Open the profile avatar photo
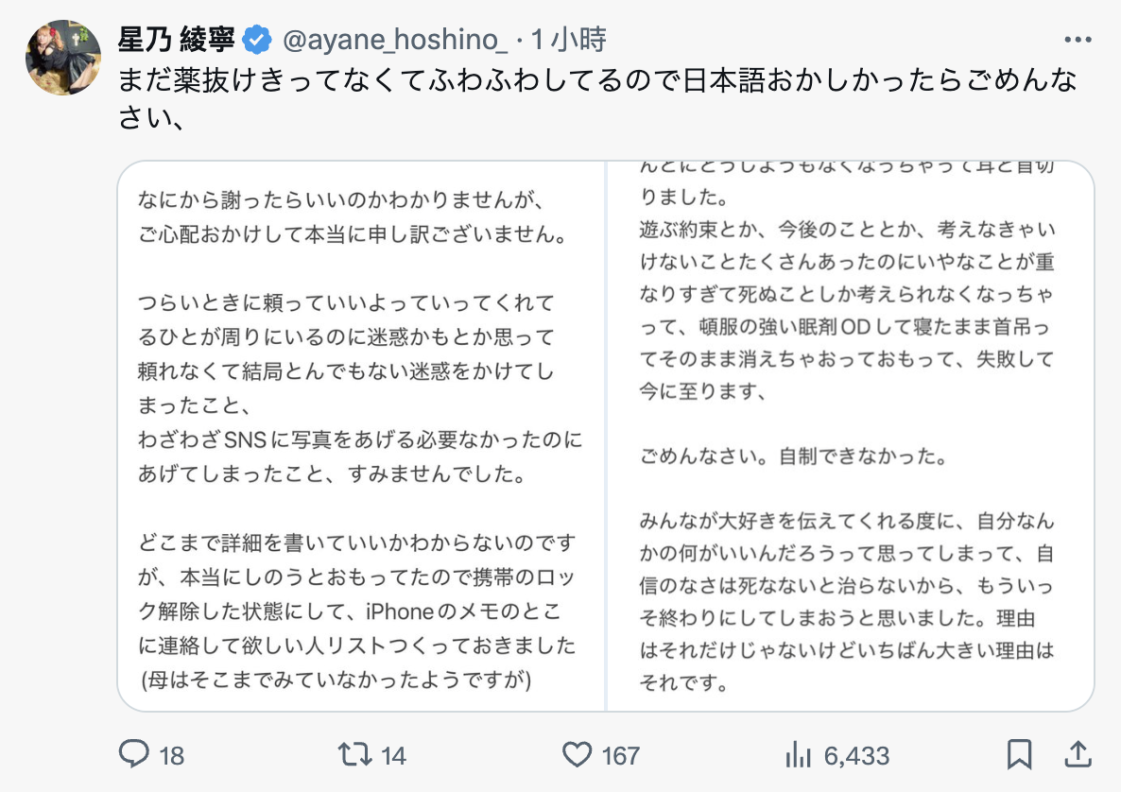Viewport: 1121px width, 792px height. point(62,57)
